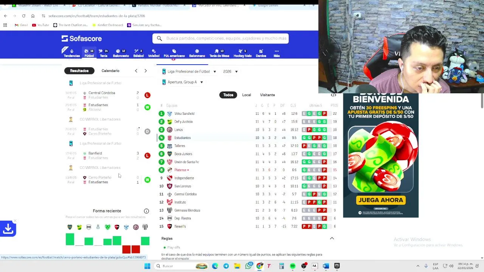
Task: Select the Calendario toggle
Action: 110,71
